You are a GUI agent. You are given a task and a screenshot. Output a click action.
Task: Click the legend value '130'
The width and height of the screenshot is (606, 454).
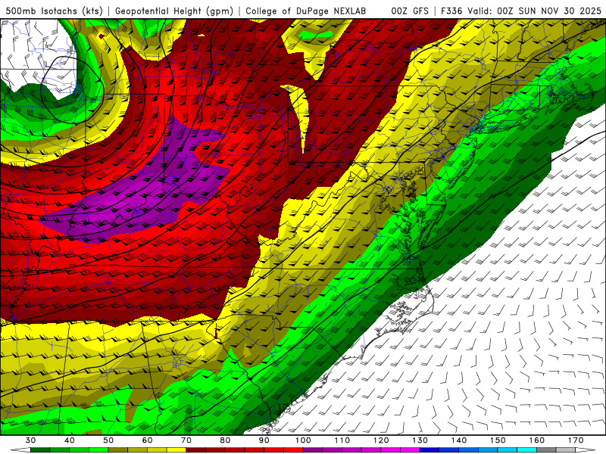[x=420, y=440]
